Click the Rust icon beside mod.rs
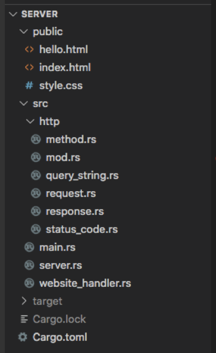 click(36, 158)
